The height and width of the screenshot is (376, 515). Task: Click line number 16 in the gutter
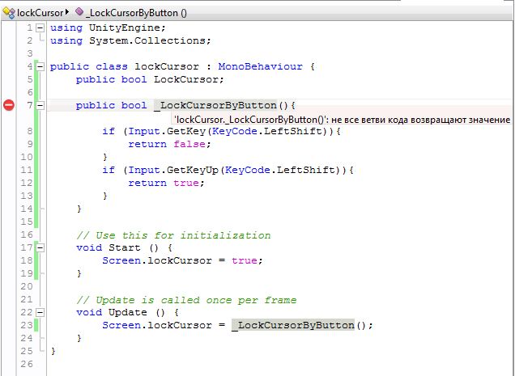coord(28,234)
